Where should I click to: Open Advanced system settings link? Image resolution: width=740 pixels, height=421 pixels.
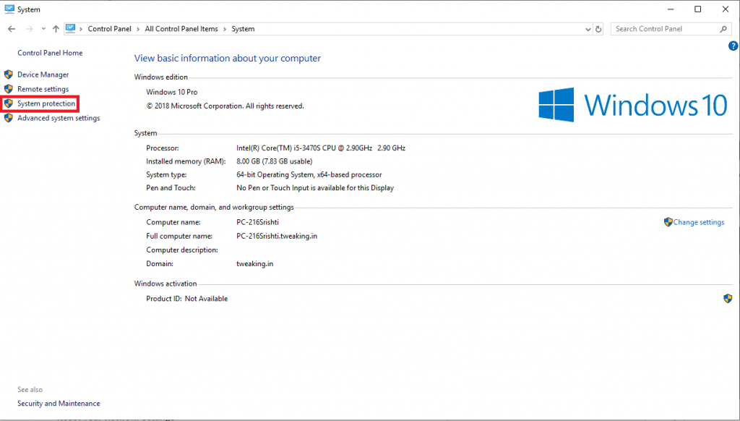point(59,118)
